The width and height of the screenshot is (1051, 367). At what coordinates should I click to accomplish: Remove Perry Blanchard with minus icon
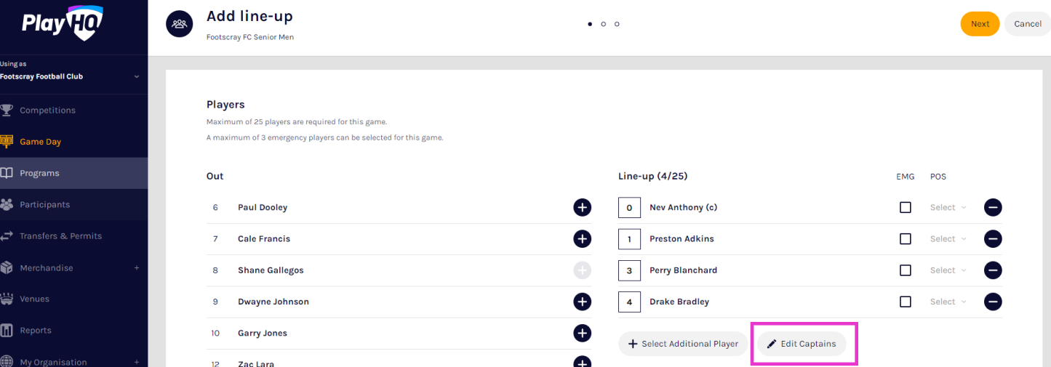pos(993,270)
